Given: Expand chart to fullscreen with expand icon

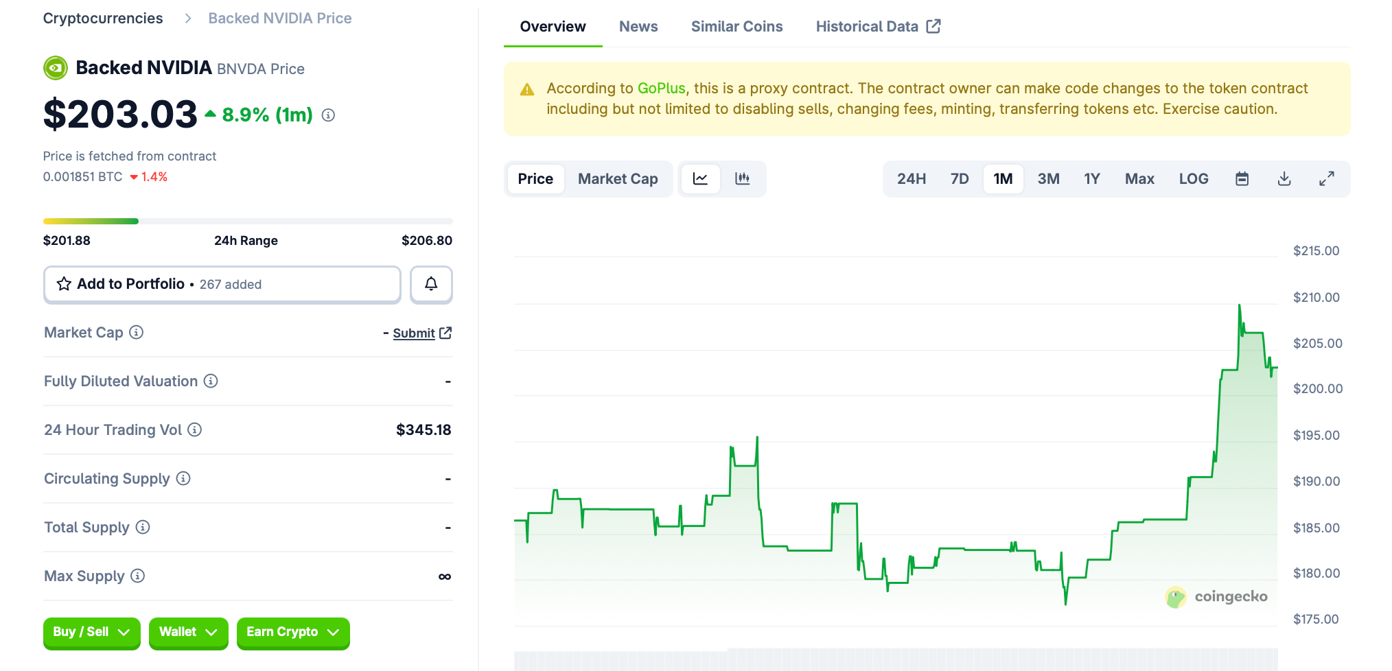Looking at the screenshot, I should (x=1326, y=179).
